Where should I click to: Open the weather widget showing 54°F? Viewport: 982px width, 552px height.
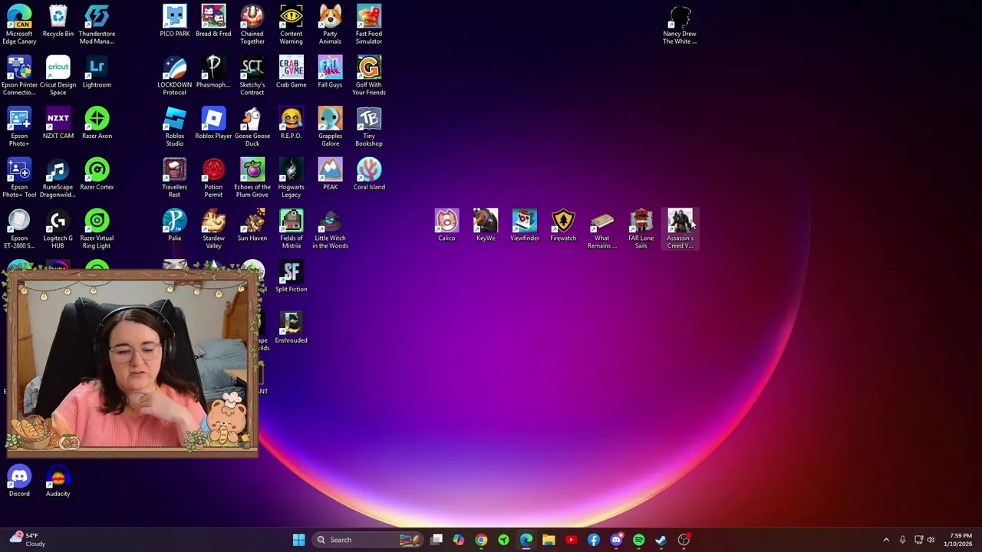(x=28, y=540)
